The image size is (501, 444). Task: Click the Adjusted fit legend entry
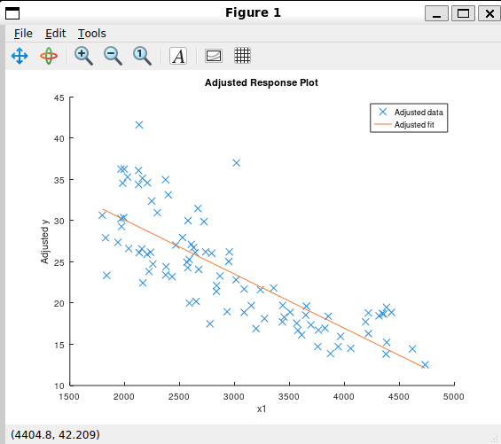(x=414, y=125)
